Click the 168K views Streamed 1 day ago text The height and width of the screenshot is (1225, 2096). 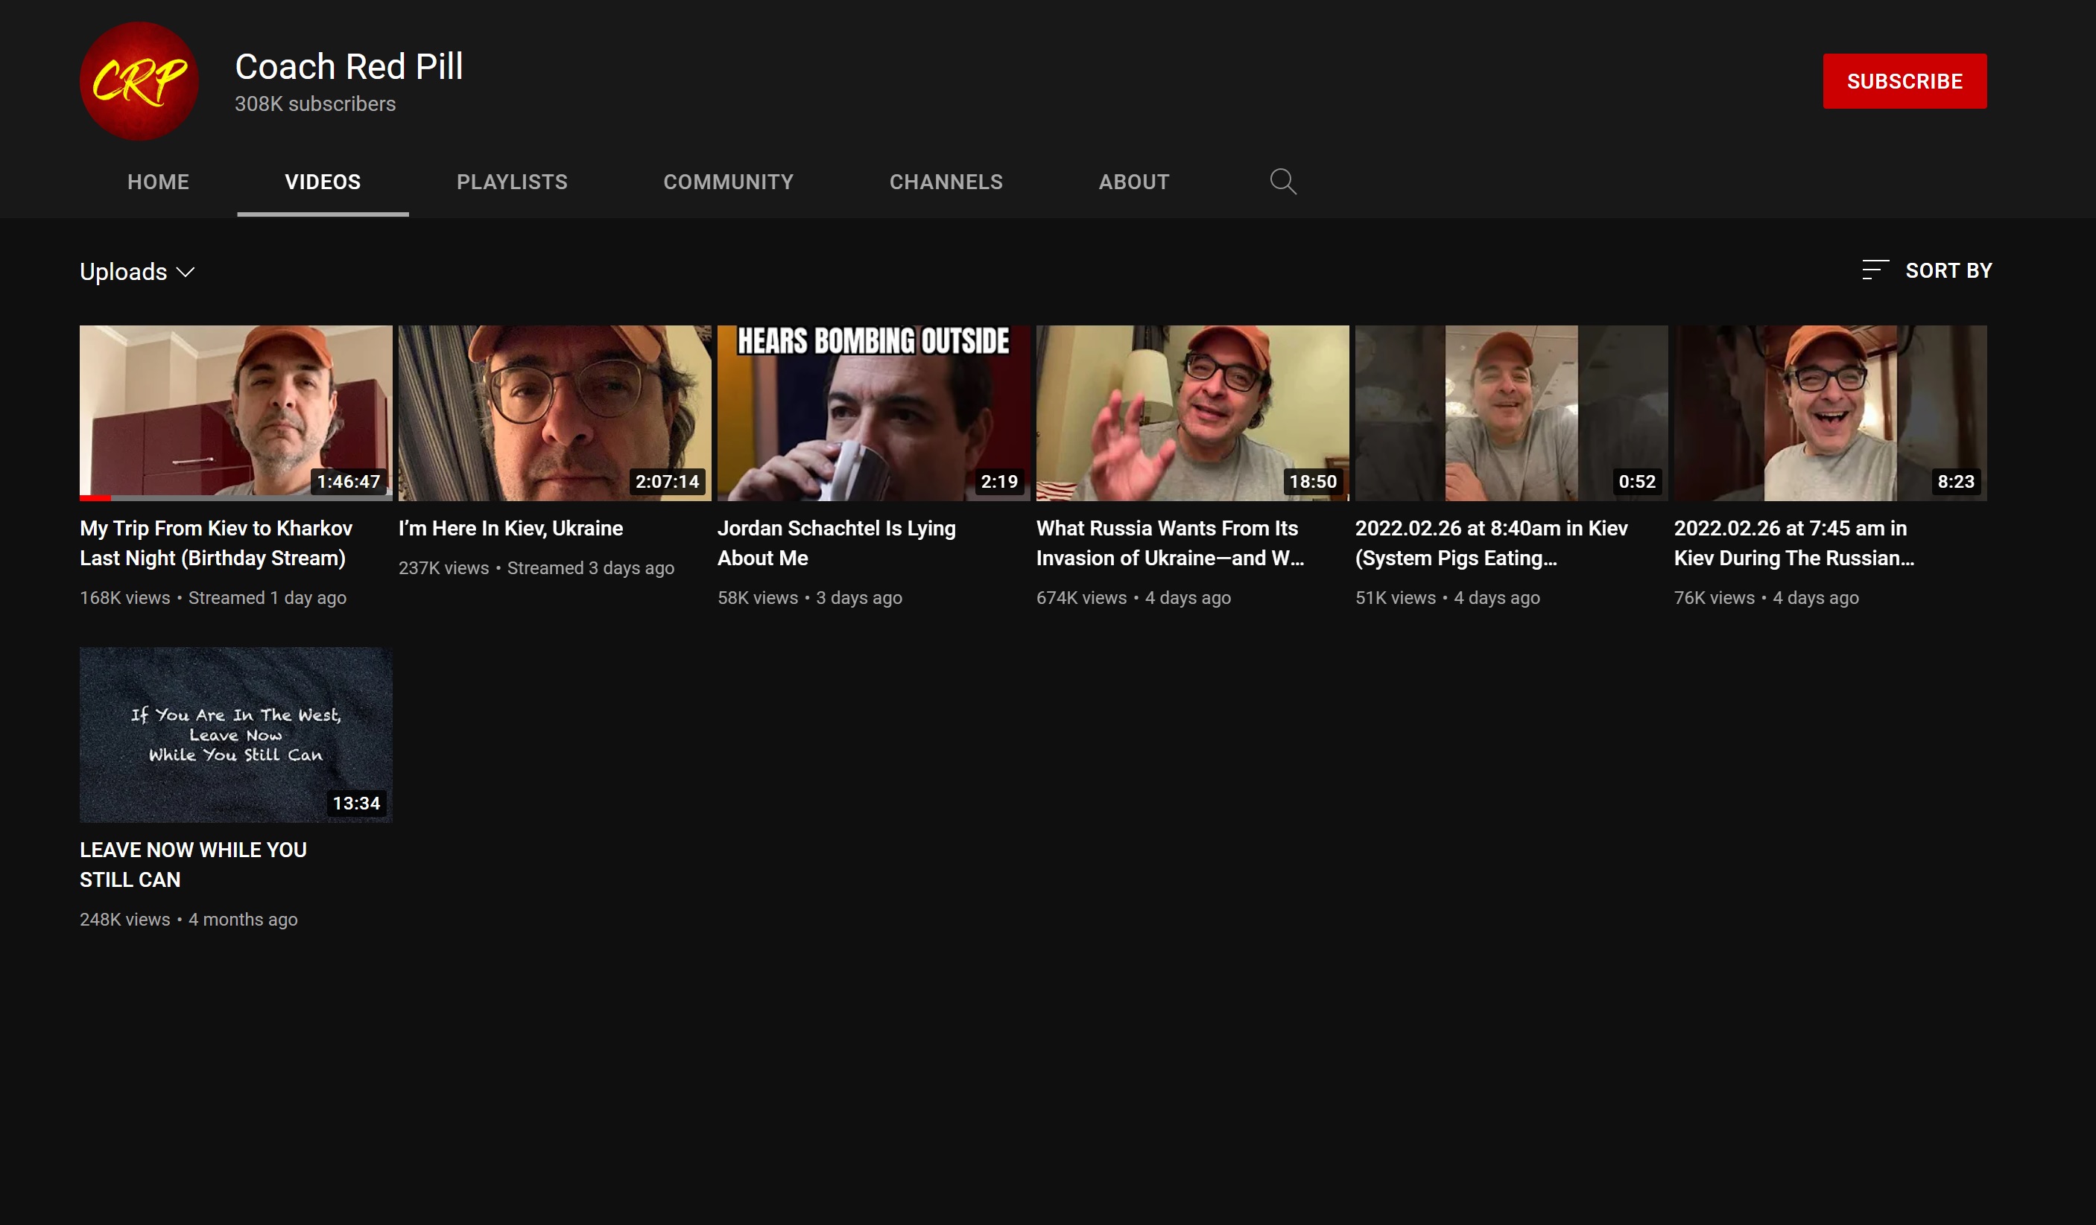tap(213, 597)
